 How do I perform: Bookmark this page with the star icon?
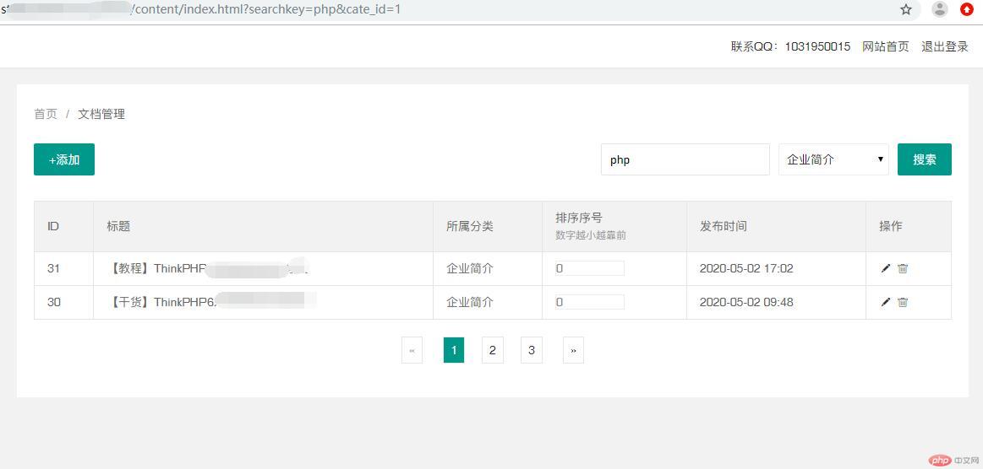pyautogui.click(x=906, y=9)
